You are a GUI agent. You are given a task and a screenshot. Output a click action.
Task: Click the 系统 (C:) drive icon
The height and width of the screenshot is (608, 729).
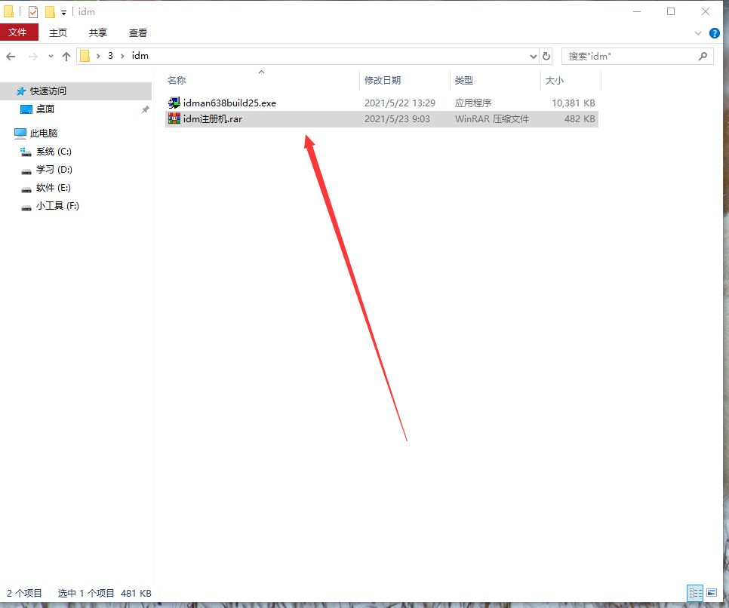[x=26, y=152]
